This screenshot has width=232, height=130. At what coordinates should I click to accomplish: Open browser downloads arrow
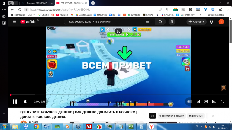(228, 9)
